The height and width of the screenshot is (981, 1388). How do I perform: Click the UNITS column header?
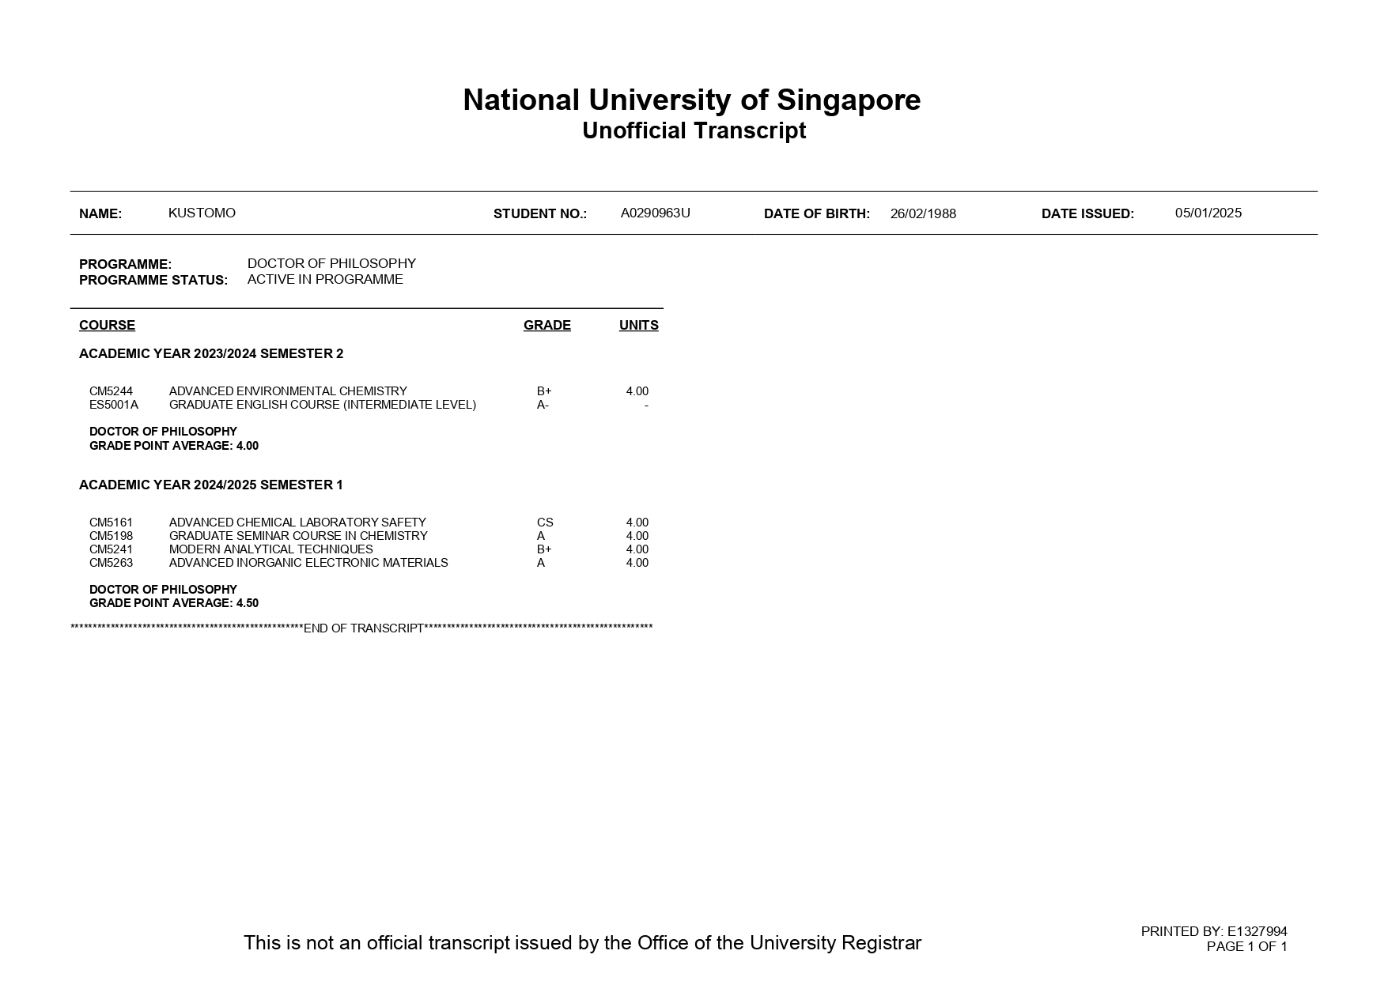tap(638, 323)
